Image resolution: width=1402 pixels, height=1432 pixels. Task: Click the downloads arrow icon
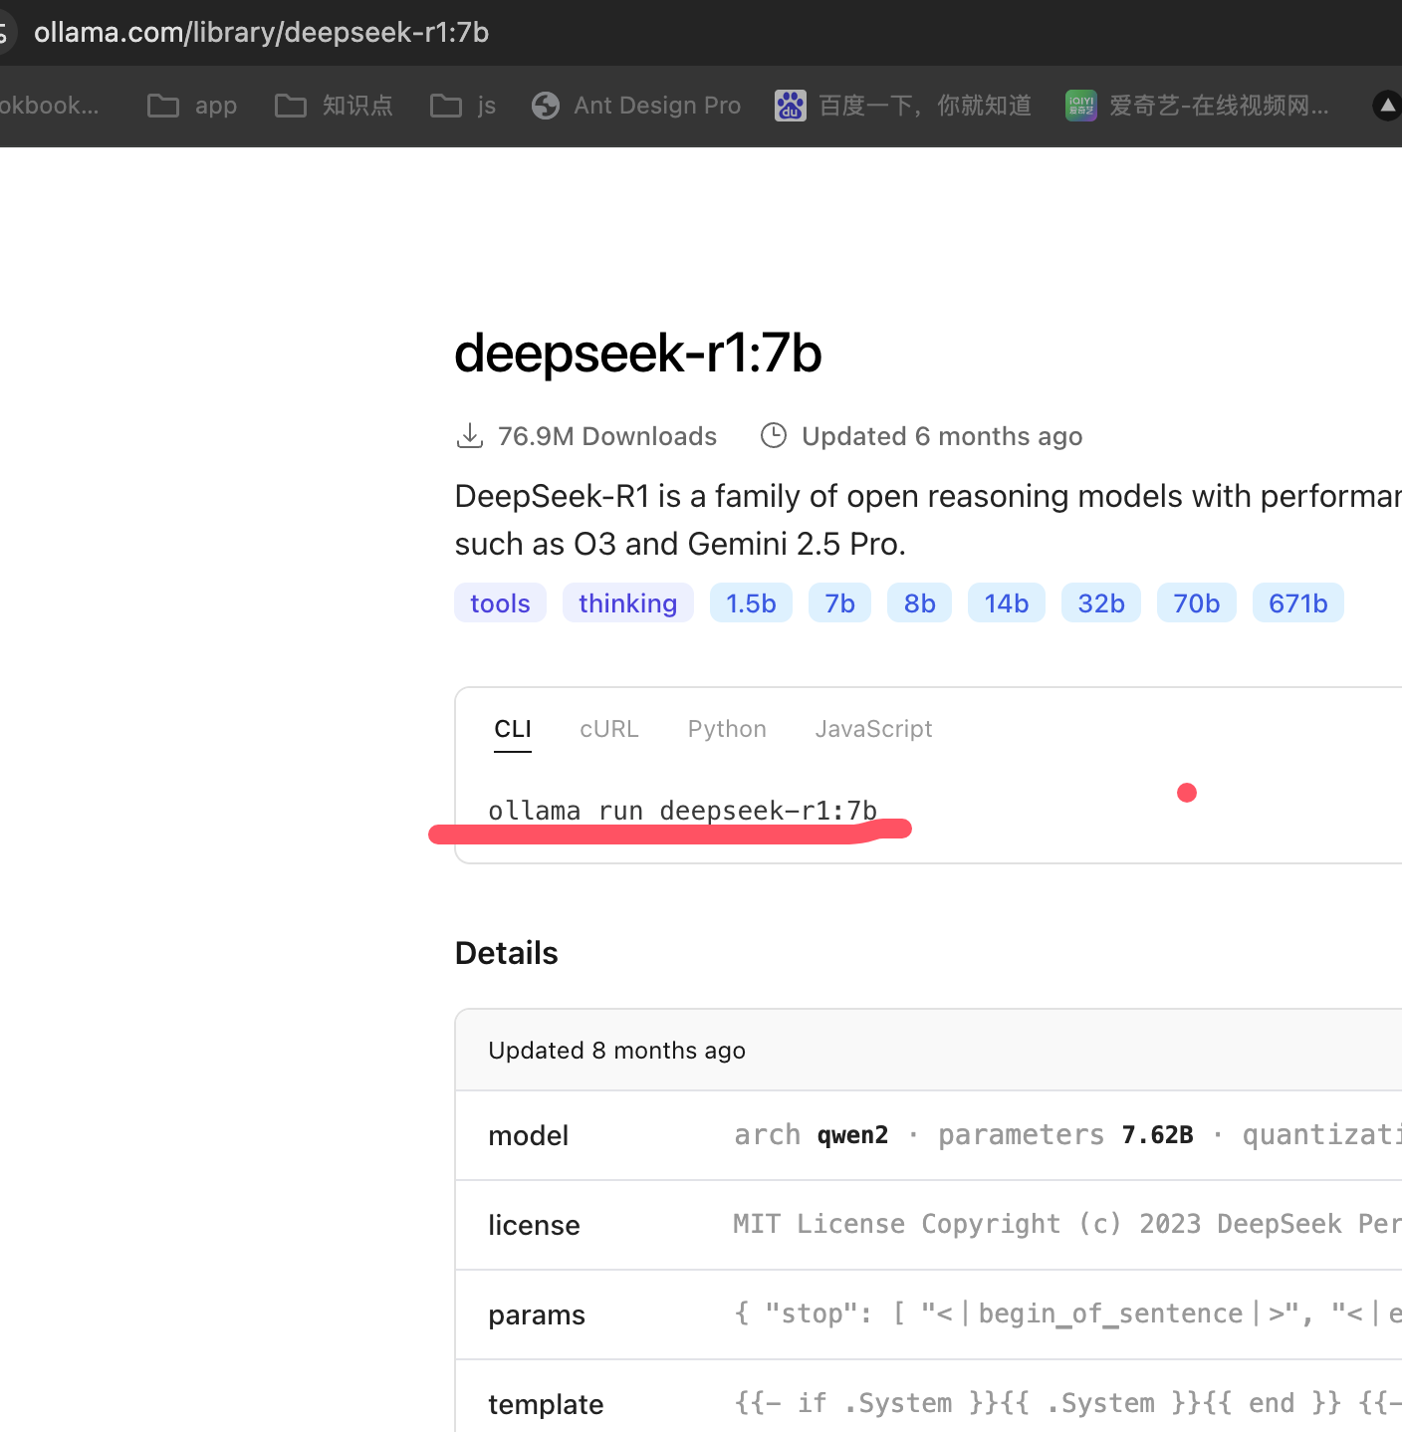click(x=469, y=436)
